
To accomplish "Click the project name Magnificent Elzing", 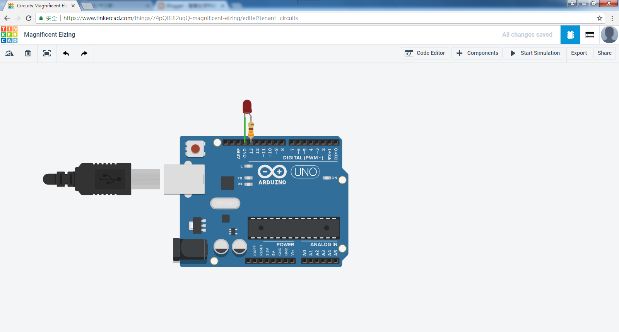I will pos(50,35).
